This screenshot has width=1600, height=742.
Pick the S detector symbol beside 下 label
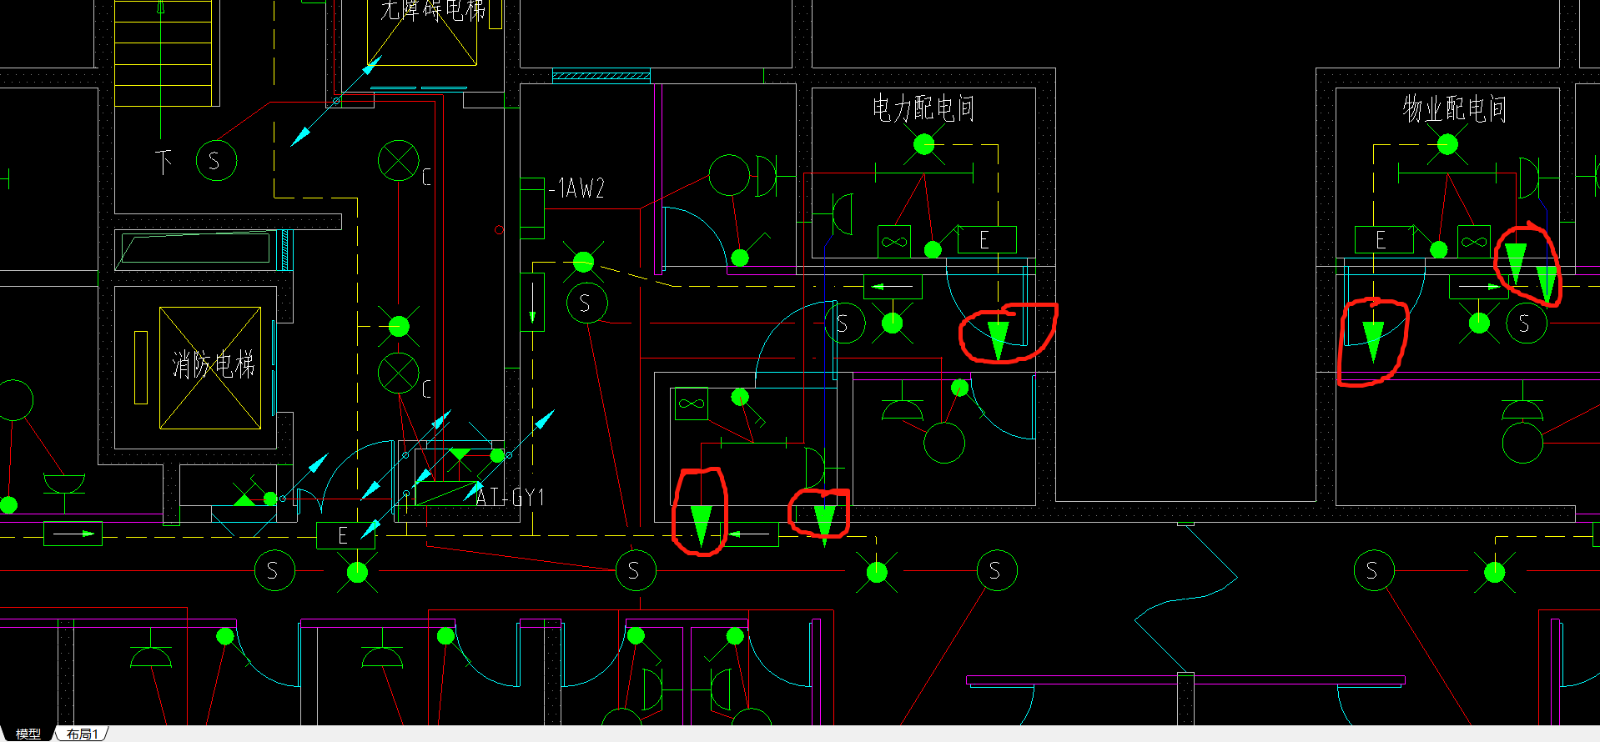216,161
